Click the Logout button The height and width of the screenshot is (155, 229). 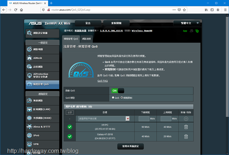(88, 23)
